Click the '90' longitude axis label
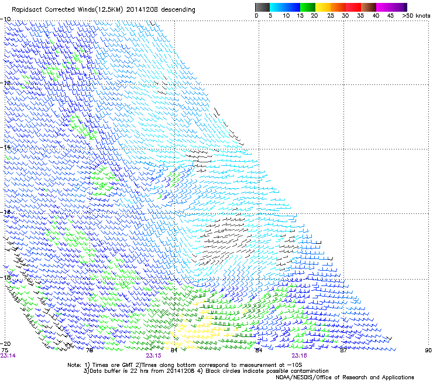Screen dimensions: 433x381 tap(428, 351)
